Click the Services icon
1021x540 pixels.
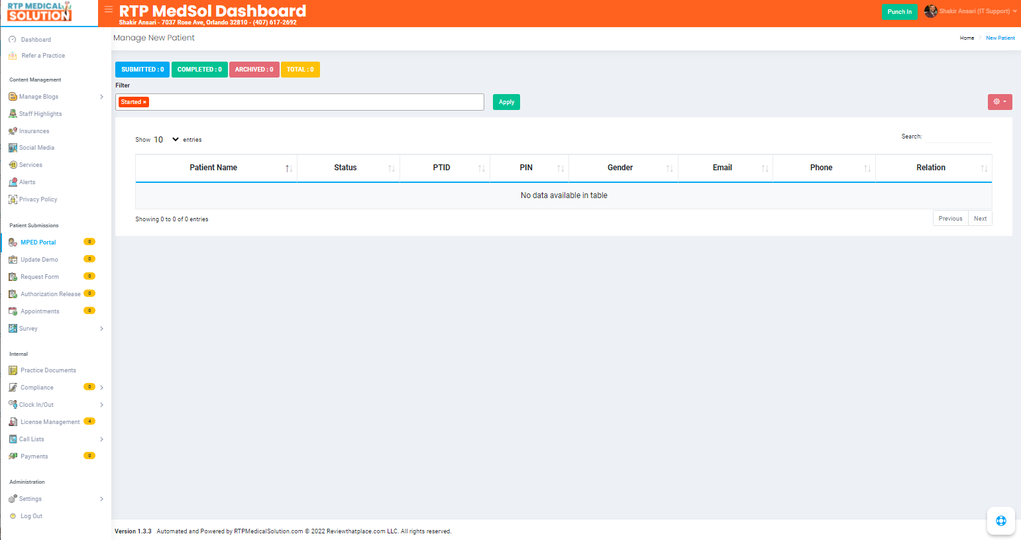point(13,165)
